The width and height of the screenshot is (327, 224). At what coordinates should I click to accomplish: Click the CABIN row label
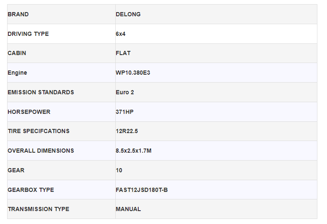click(x=17, y=53)
